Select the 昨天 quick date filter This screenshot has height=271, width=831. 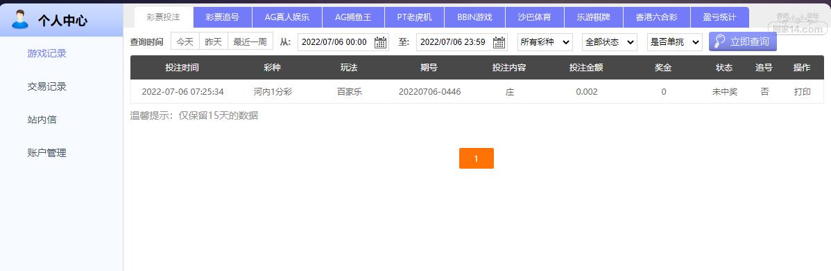(x=214, y=41)
